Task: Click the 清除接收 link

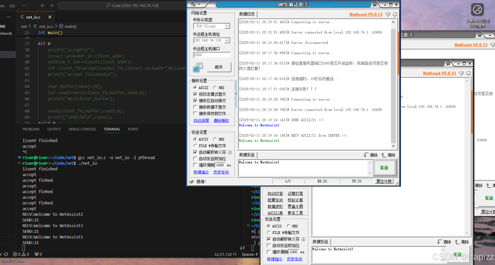Action: pos(221,121)
